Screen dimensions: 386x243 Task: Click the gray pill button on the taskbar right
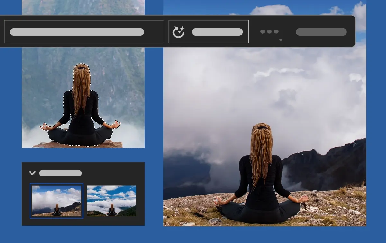click(x=321, y=31)
